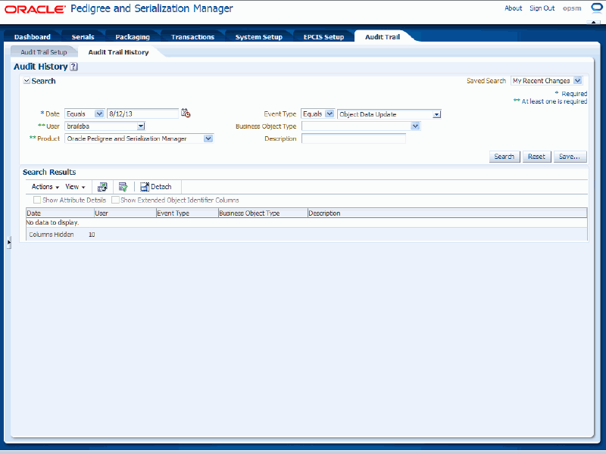The height and width of the screenshot is (454, 606).
Task: Collapse the Search section
Action: [x=27, y=81]
